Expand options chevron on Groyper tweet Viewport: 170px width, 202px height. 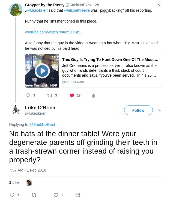160,5
